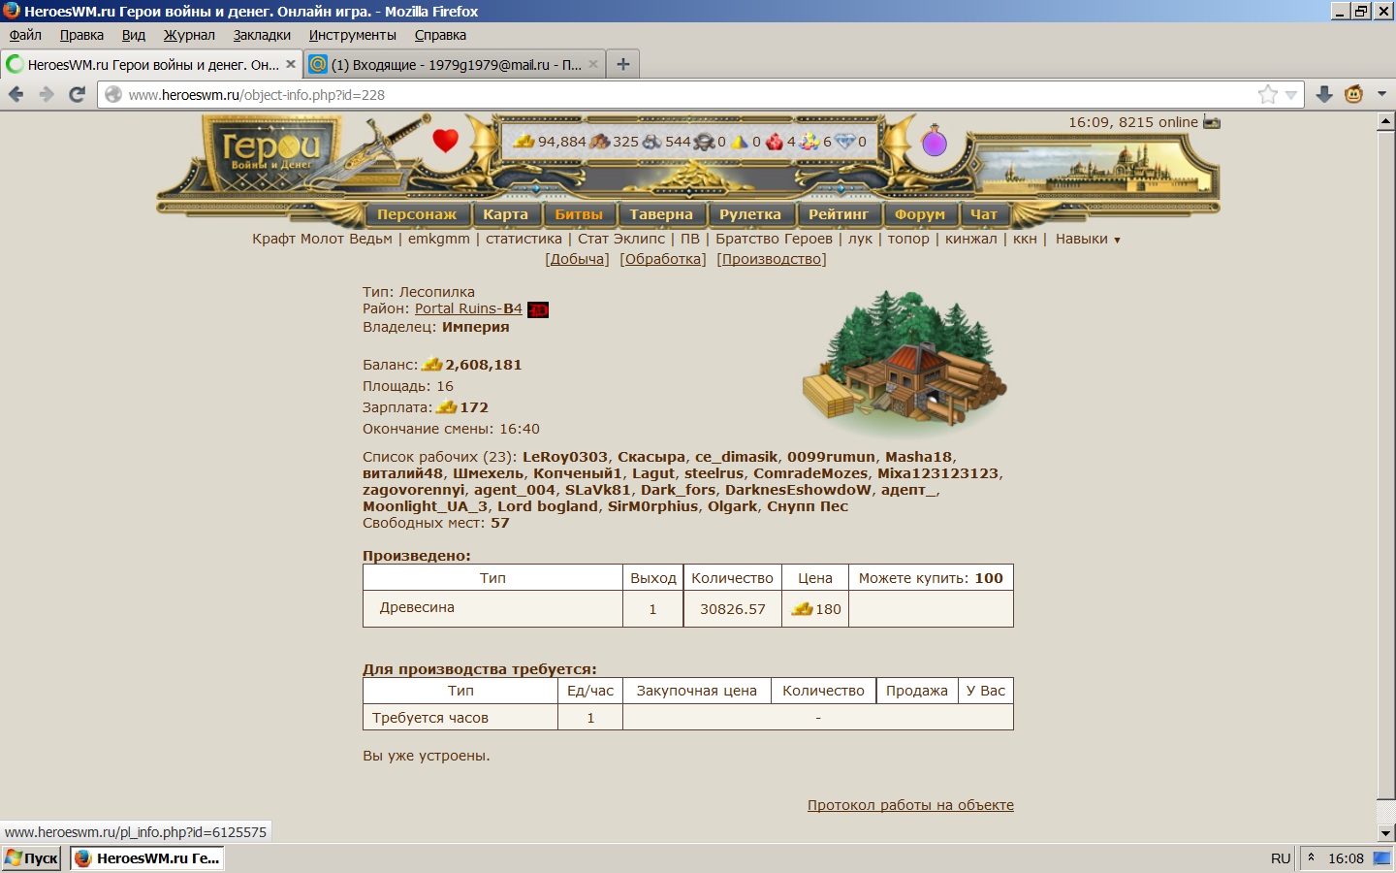
Task: Select the HeroesWM.ru browser tab
Action: 152,65
